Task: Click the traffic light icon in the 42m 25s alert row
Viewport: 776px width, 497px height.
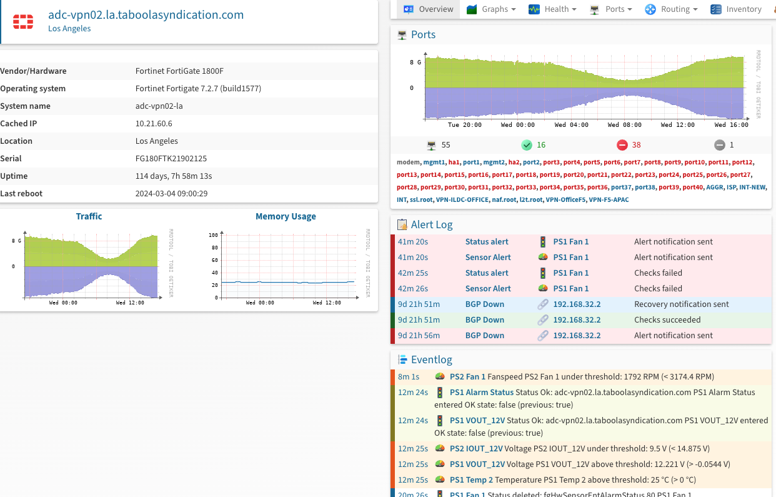Action: coord(542,273)
